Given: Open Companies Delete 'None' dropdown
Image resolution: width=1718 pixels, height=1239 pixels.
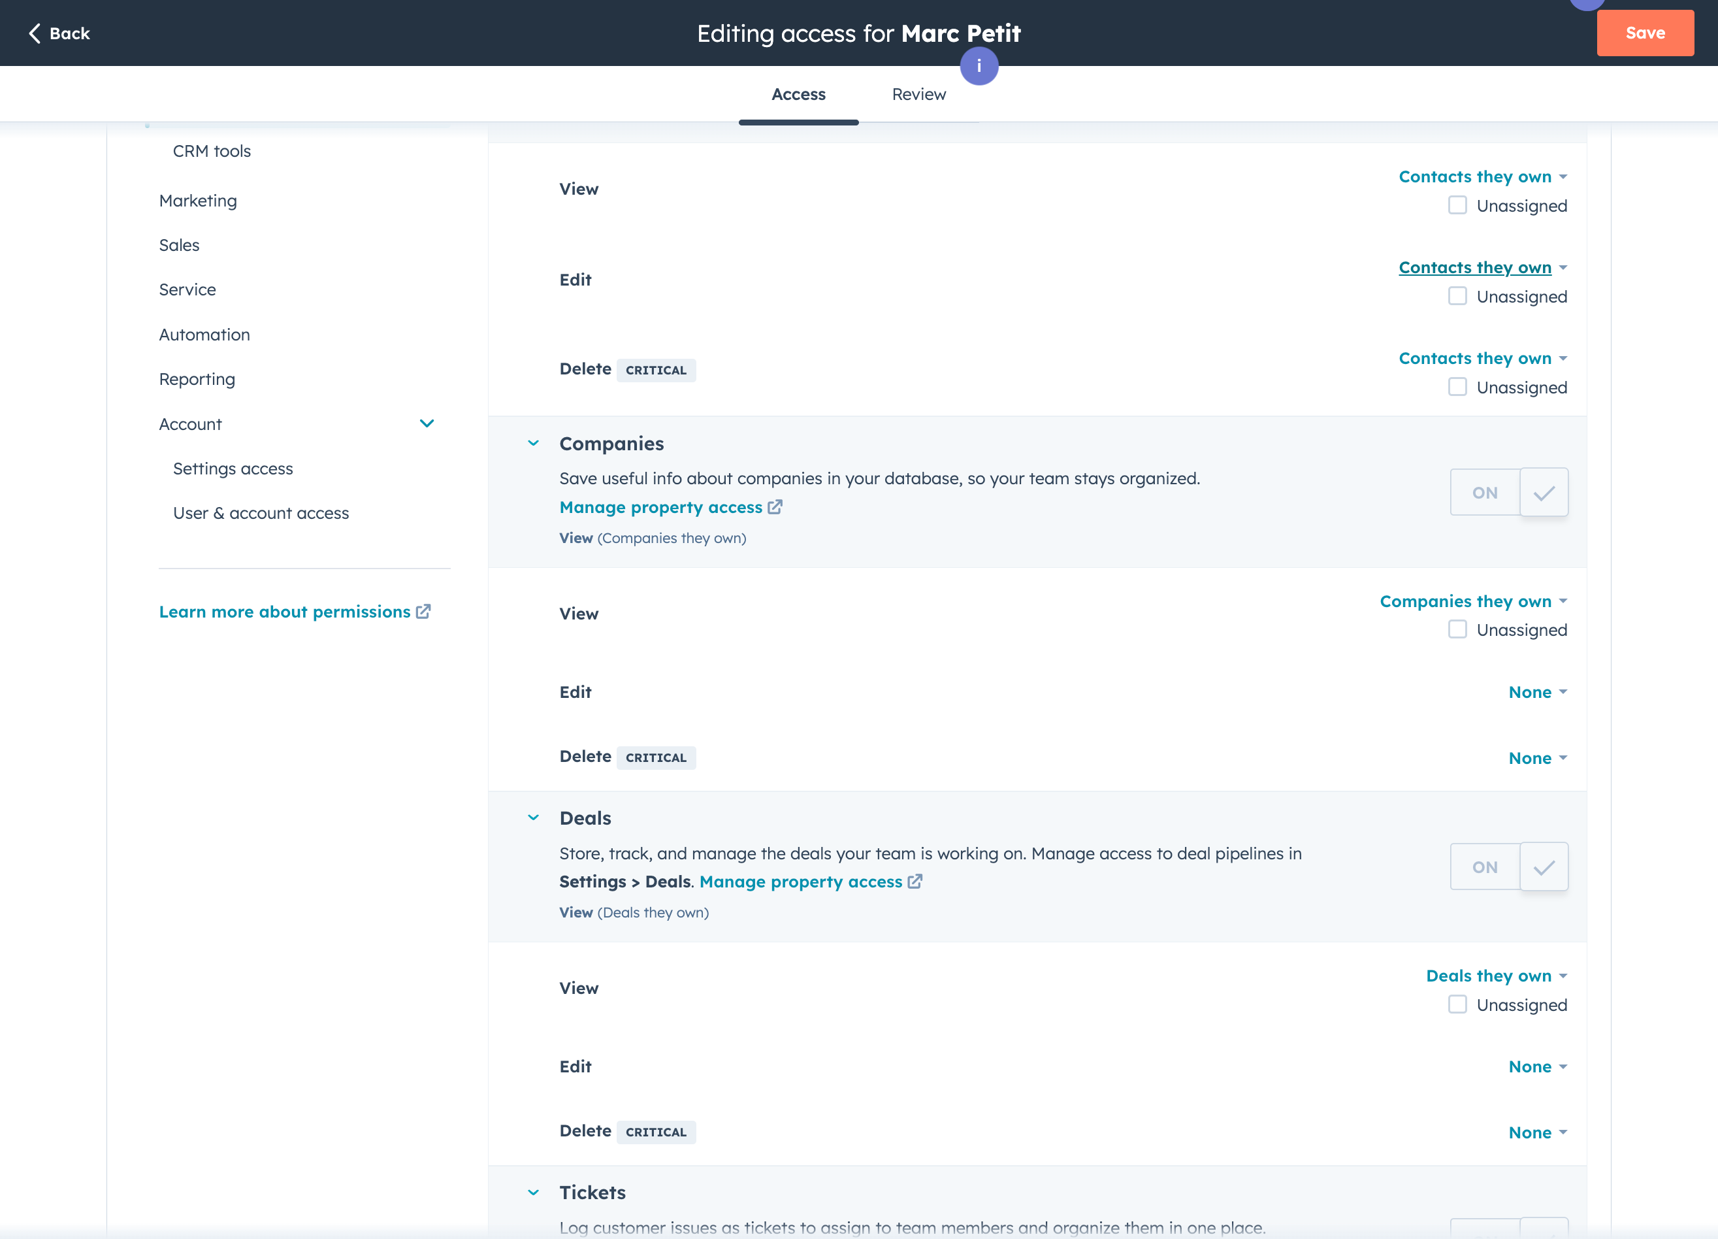Looking at the screenshot, I should coord(1538,758).
